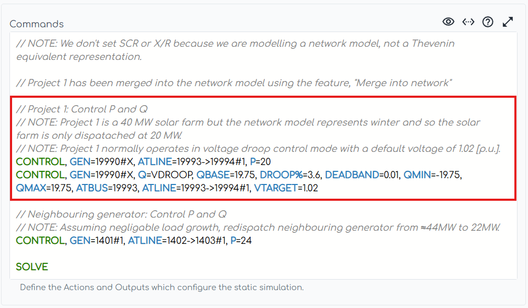Click the SOLVE command keyword
Viewport: 528px width, 308px height.
click(32, 267)
